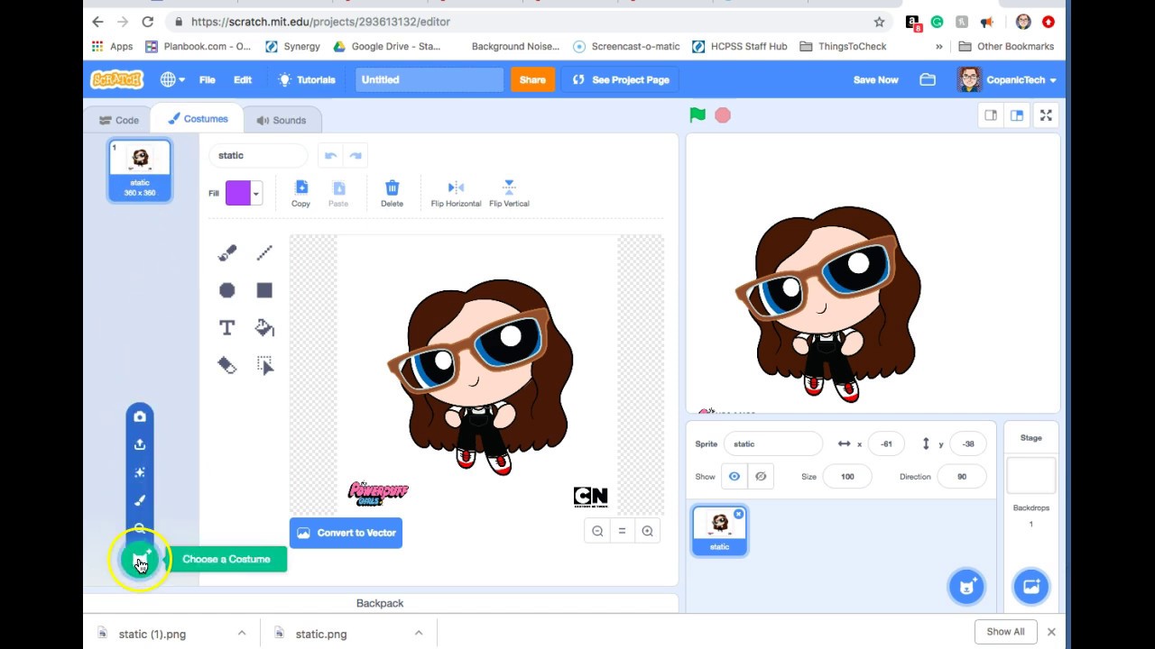This screenshot has width=1155, height=649.
Task: Click Show All downloads
Action: [x=1005, y=632]
